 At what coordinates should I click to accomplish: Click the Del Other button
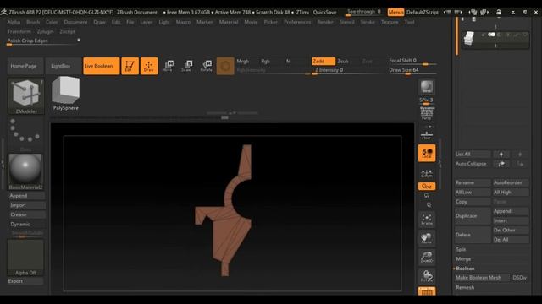tap(511, 230)
